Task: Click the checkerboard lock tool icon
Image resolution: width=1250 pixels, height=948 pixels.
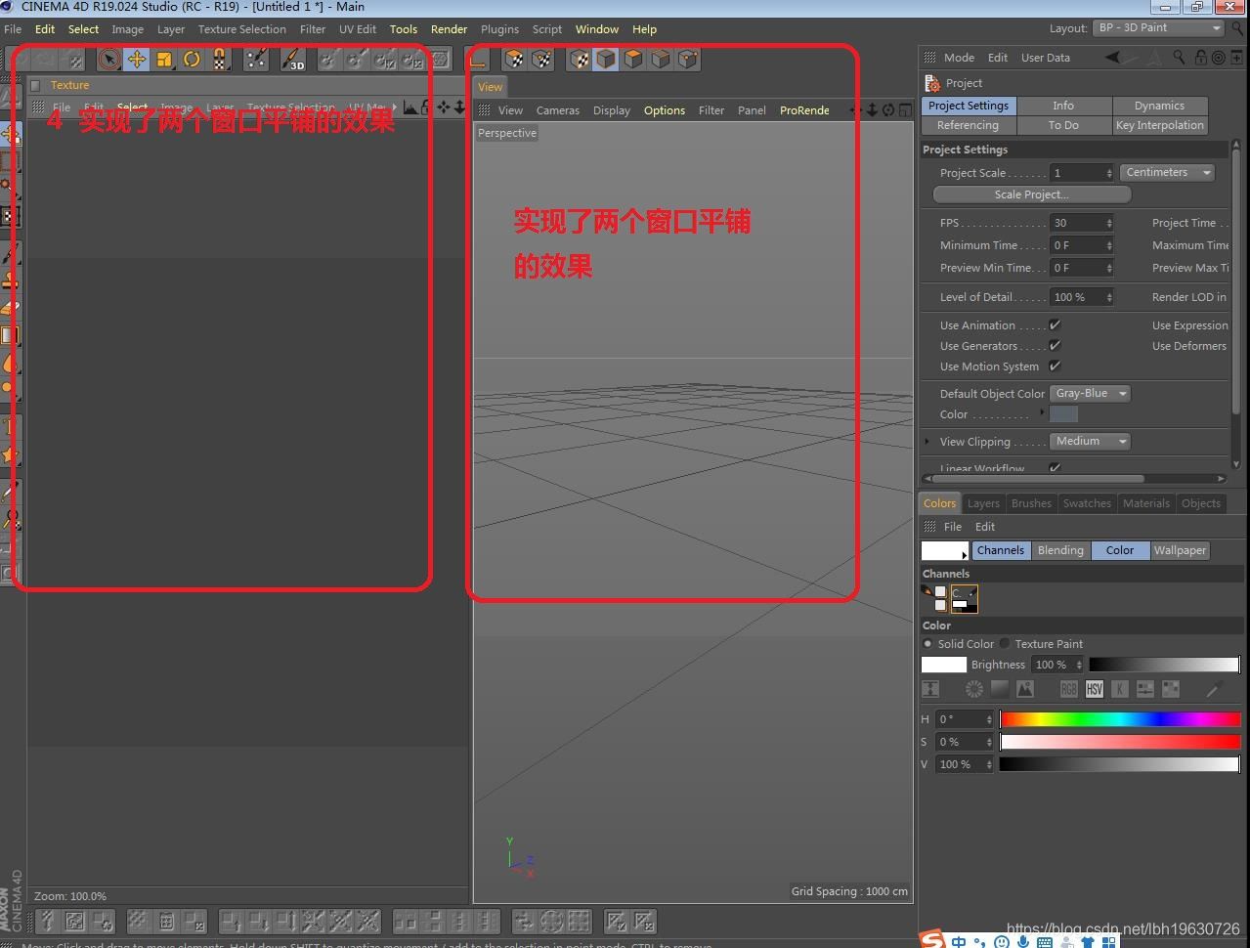Action: 220,60
